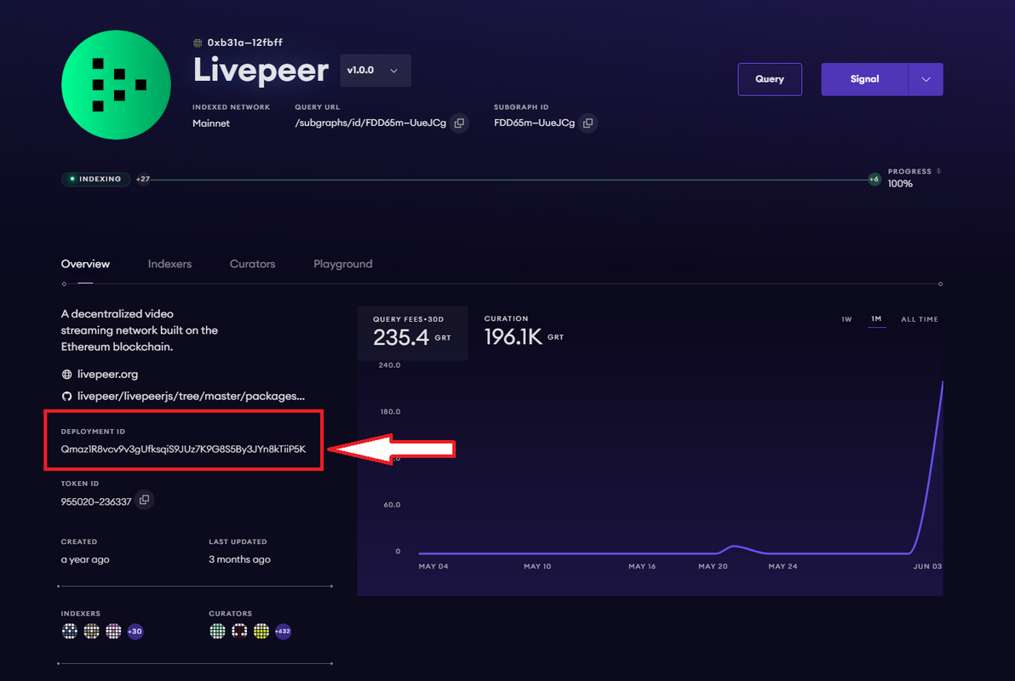
Task: Click the 'a year ago' created value
Action: pyautogui.click(x=85, y=559)
